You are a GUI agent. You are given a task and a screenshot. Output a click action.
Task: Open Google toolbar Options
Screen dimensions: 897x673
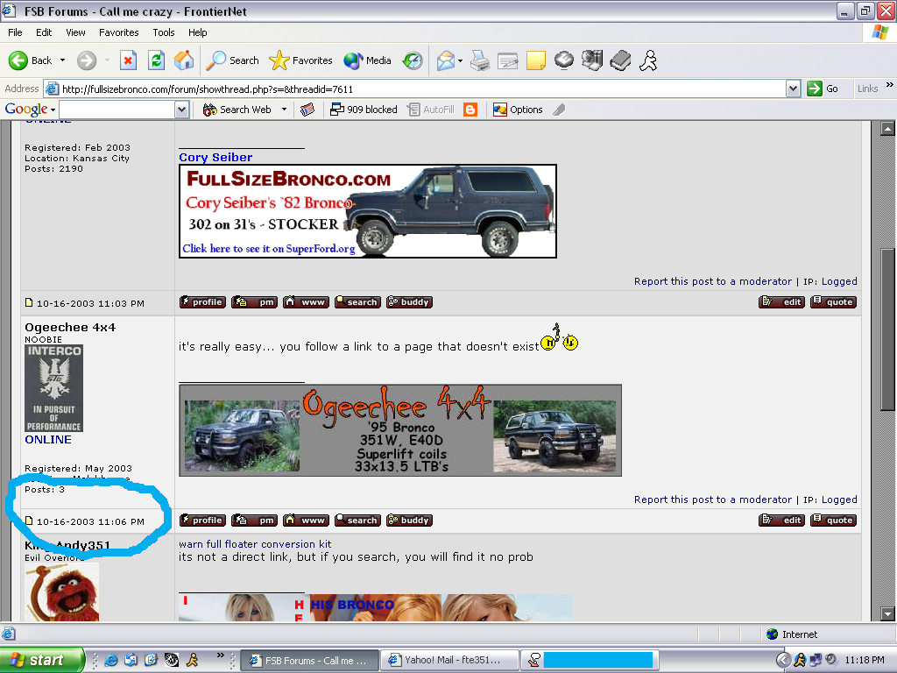[x=518, y=110]
